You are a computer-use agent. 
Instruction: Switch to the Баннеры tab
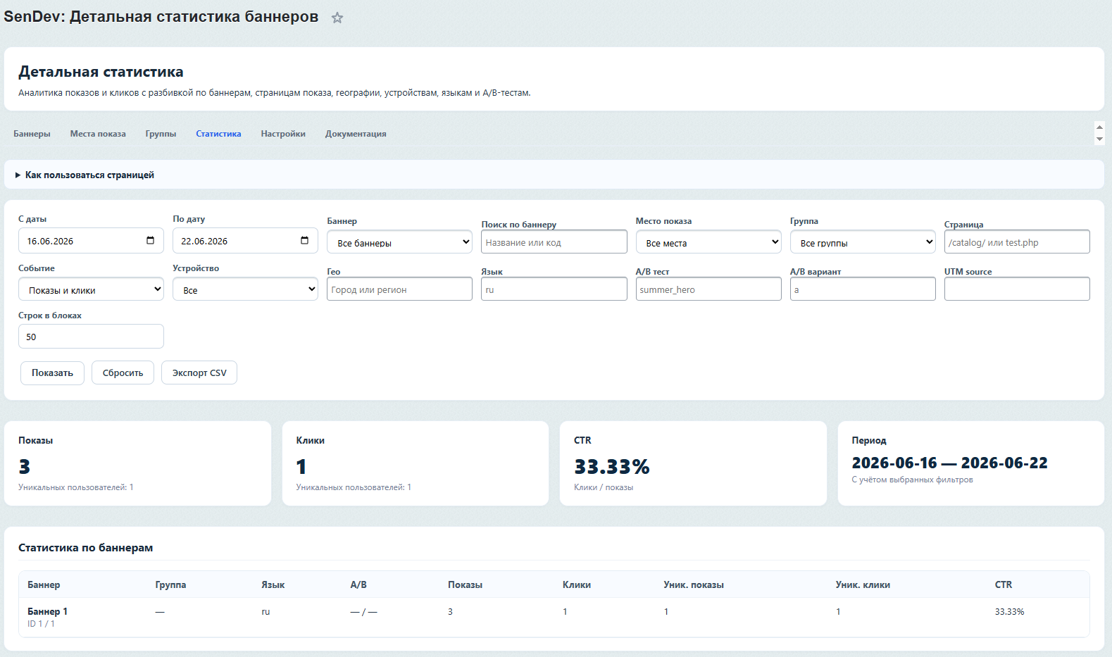(x=32, y=134)
